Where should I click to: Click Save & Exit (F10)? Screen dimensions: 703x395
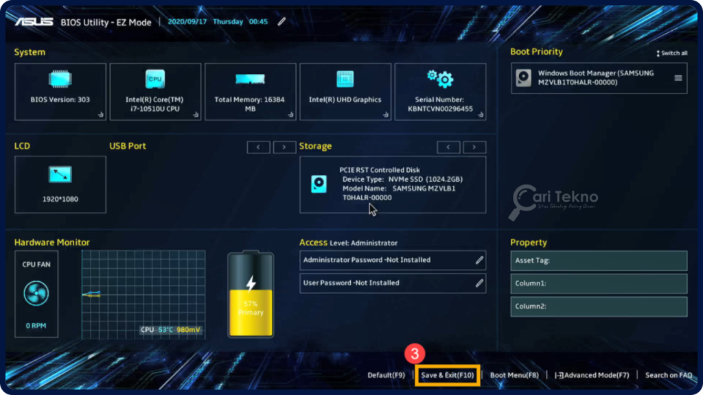point(448,375)
